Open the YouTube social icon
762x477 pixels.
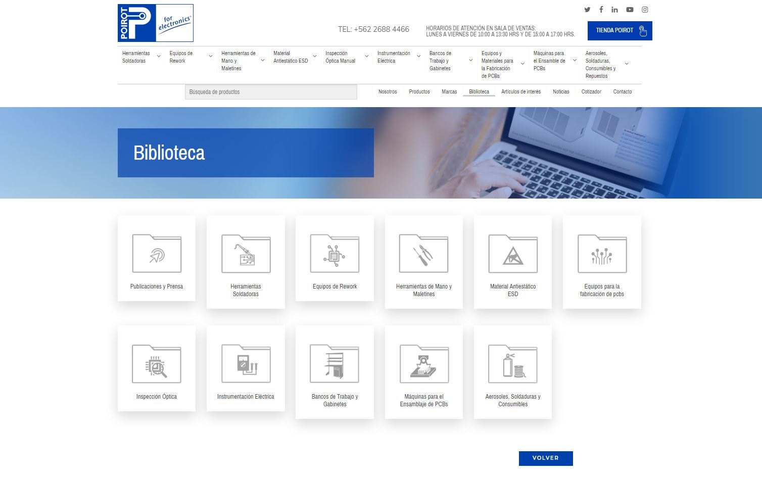coord(630,10)
